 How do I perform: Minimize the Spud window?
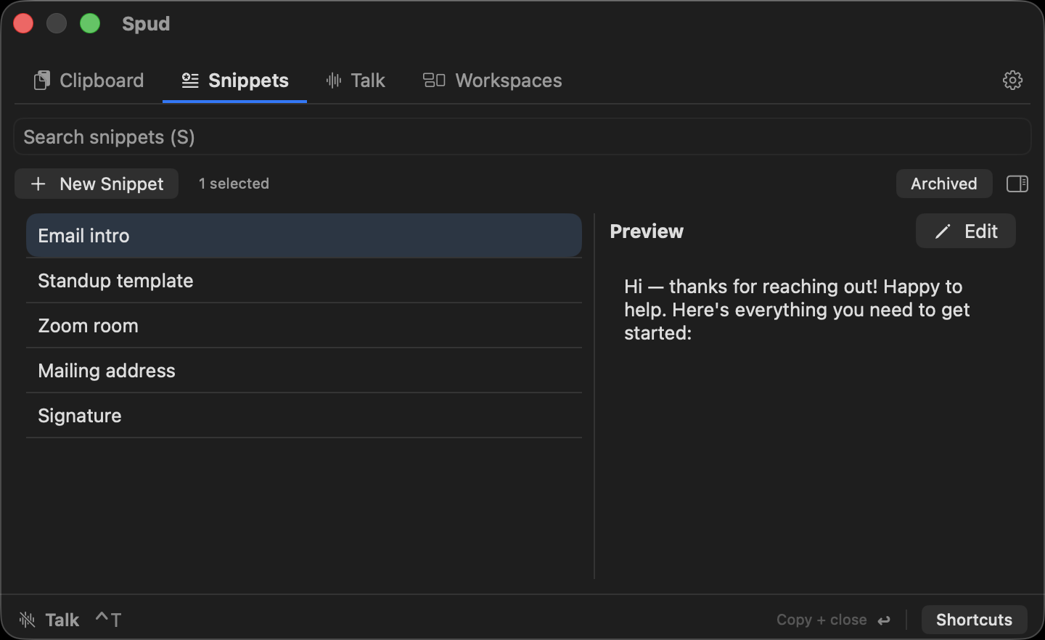point(57,23)
